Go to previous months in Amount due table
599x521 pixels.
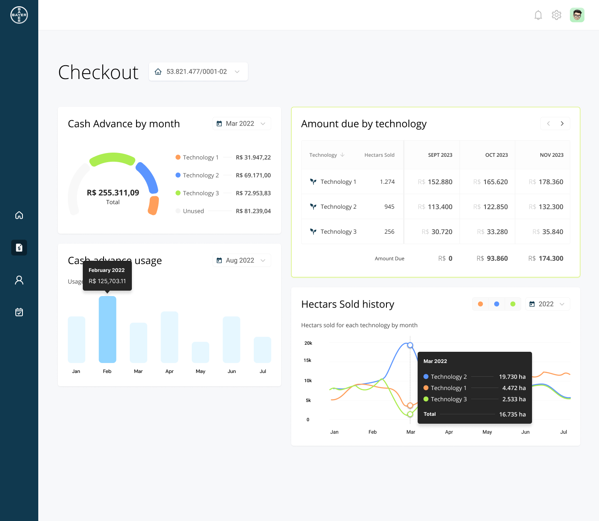(548, 123)
